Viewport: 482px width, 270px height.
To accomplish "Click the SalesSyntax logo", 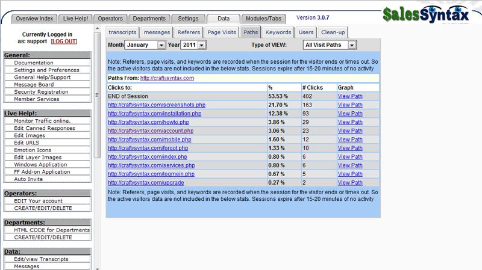I will 426,14.
